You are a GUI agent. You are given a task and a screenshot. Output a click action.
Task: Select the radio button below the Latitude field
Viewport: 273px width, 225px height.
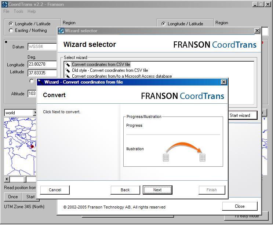(32, 81)
